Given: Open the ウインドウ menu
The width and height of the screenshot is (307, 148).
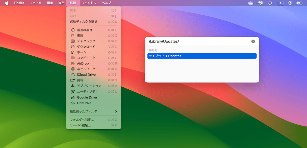Looking at the screenshot, I should [89, 3].
